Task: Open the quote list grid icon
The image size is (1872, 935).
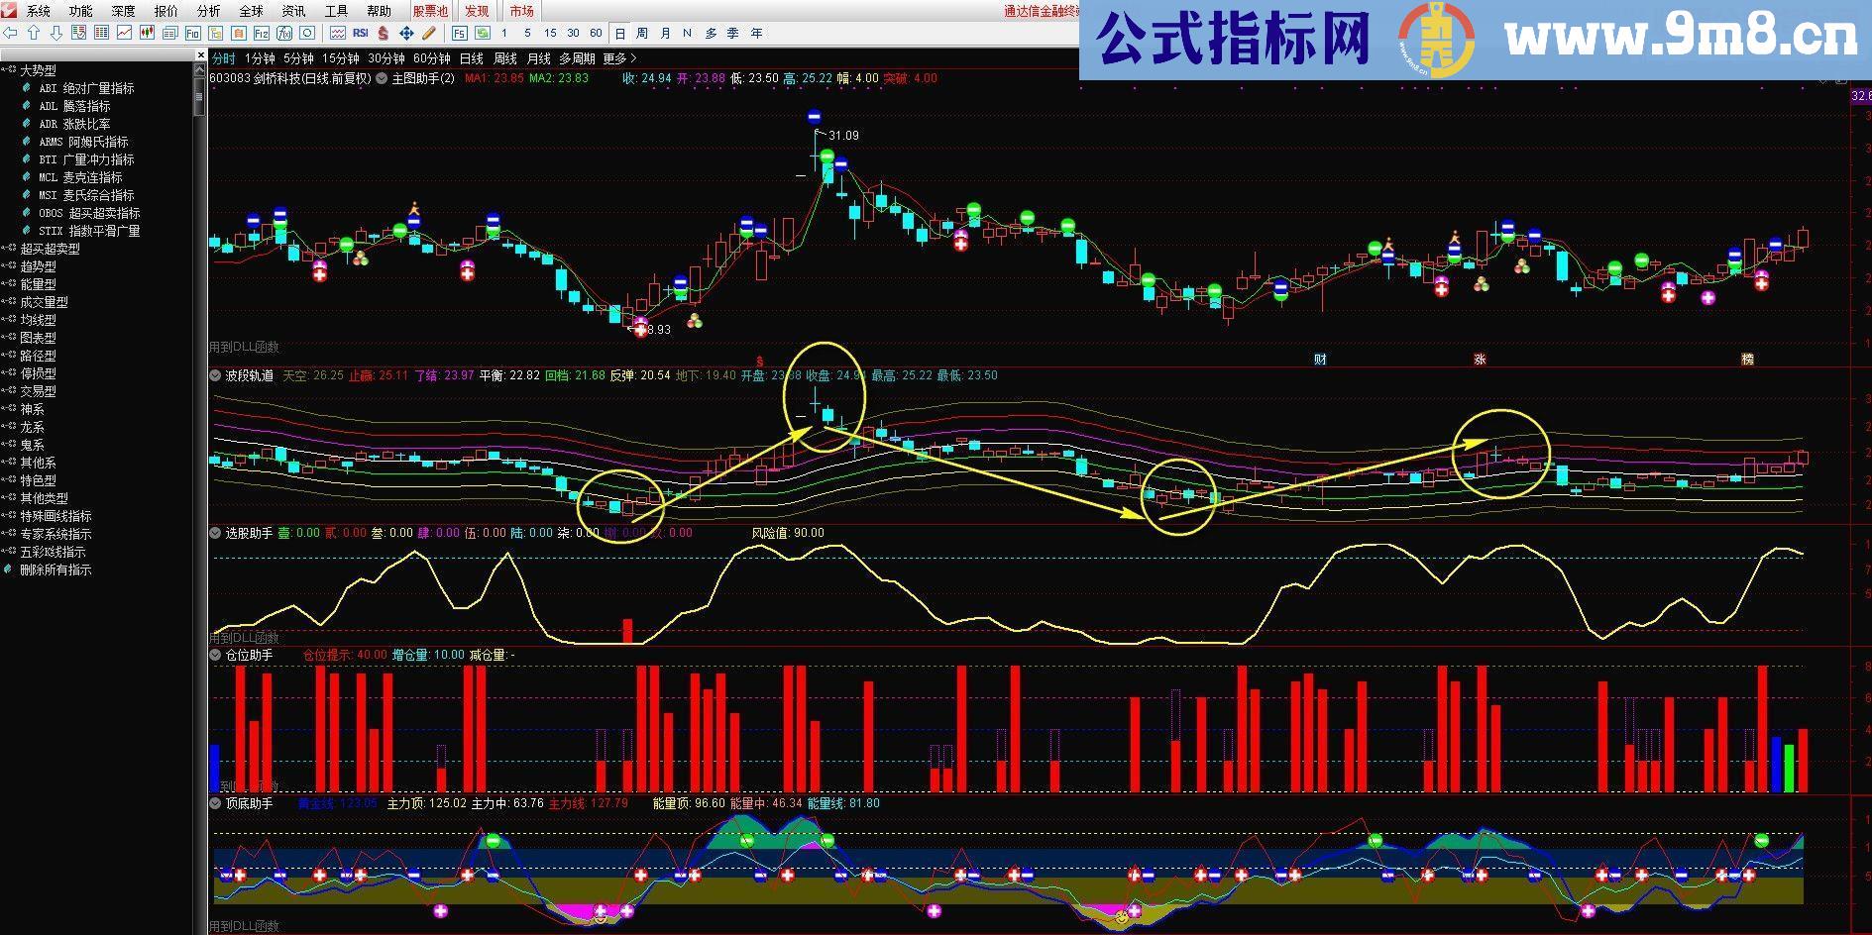Action: pos(101,33)
